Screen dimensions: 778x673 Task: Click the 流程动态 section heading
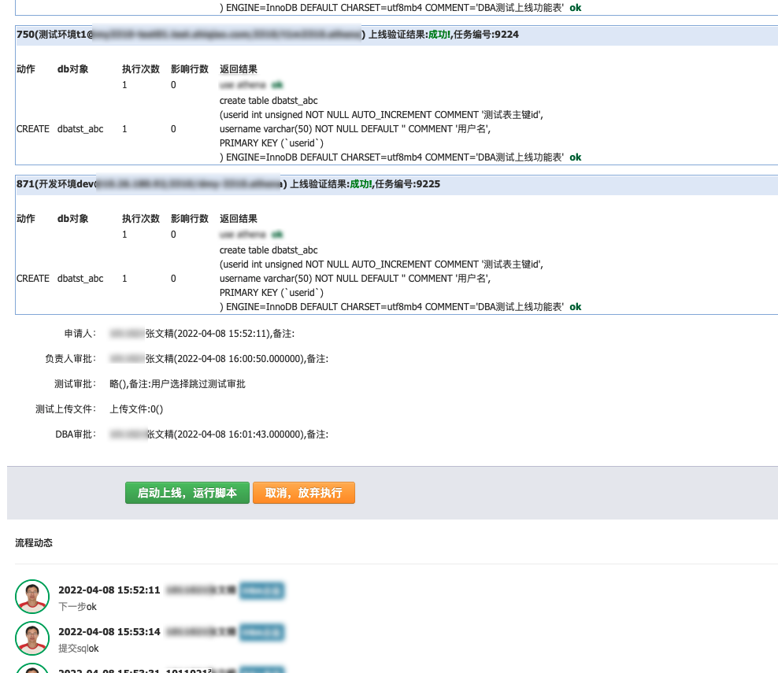(x=34, y=543)
